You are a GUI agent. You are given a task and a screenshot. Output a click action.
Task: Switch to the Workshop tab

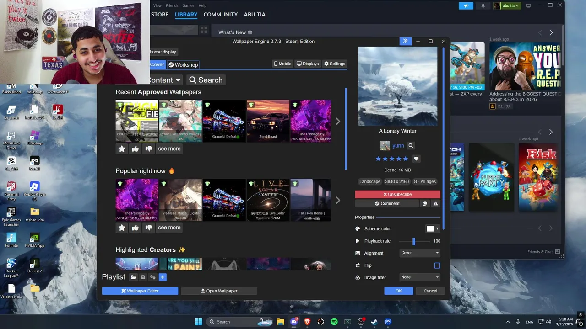tap(183, 65)
